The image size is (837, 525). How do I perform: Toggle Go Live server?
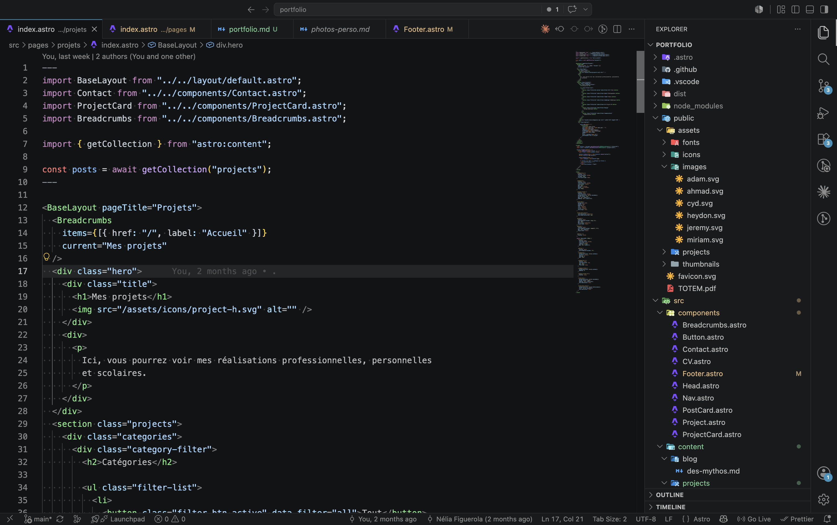[x=754, y=519]
